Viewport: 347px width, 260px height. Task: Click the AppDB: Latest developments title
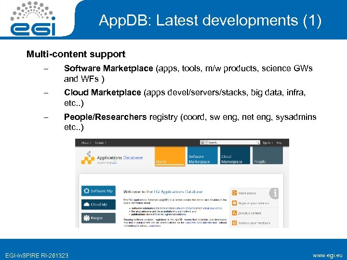210,20
